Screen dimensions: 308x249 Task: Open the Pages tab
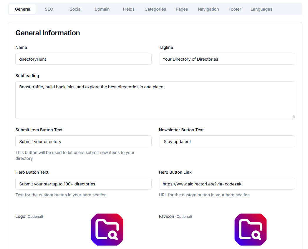click(x=182, y=9)
